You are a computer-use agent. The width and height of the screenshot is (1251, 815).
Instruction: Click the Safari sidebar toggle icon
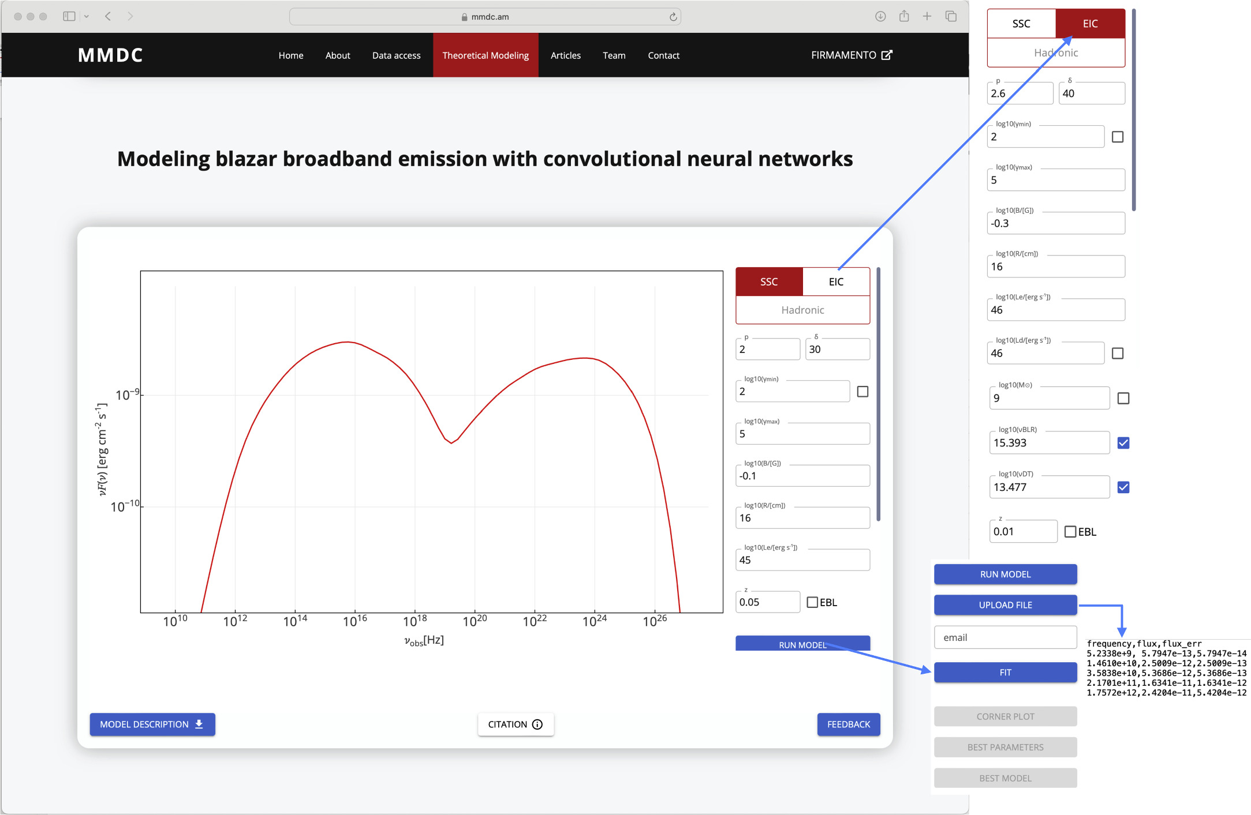tap(69, 16)
